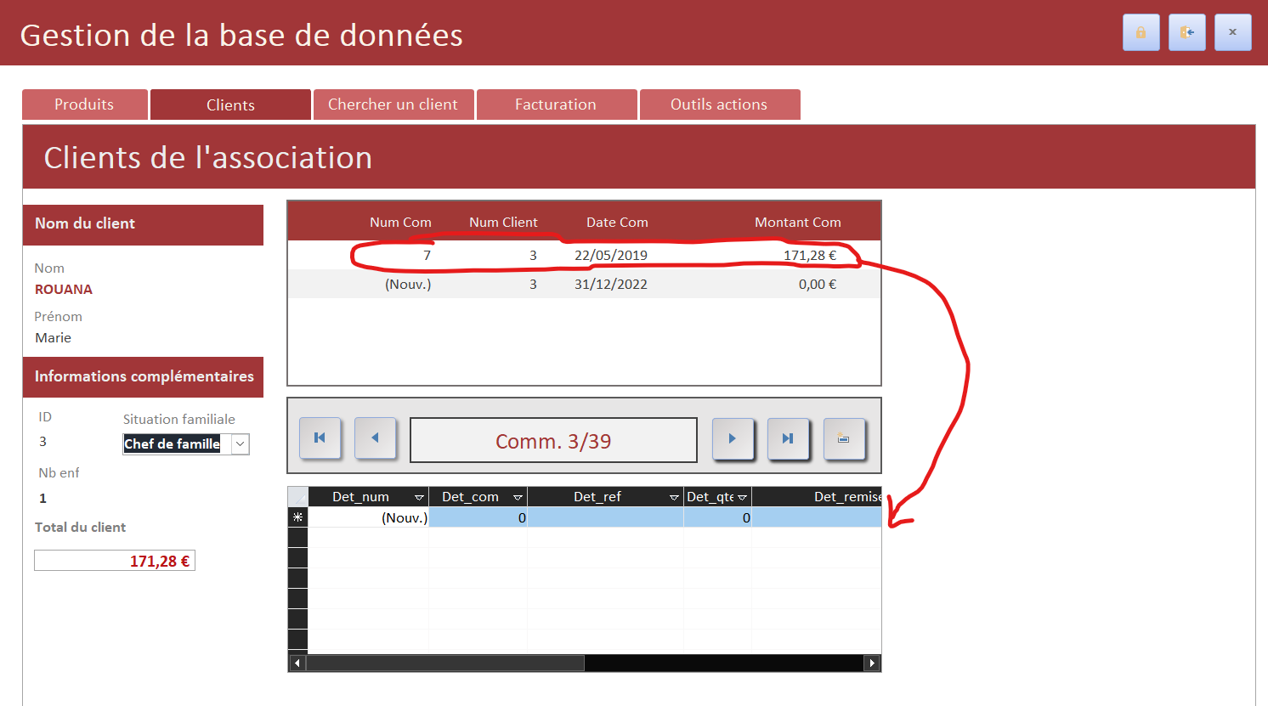Jump to the last client record
Viewport: 1268px width, 706px height.
788,438
